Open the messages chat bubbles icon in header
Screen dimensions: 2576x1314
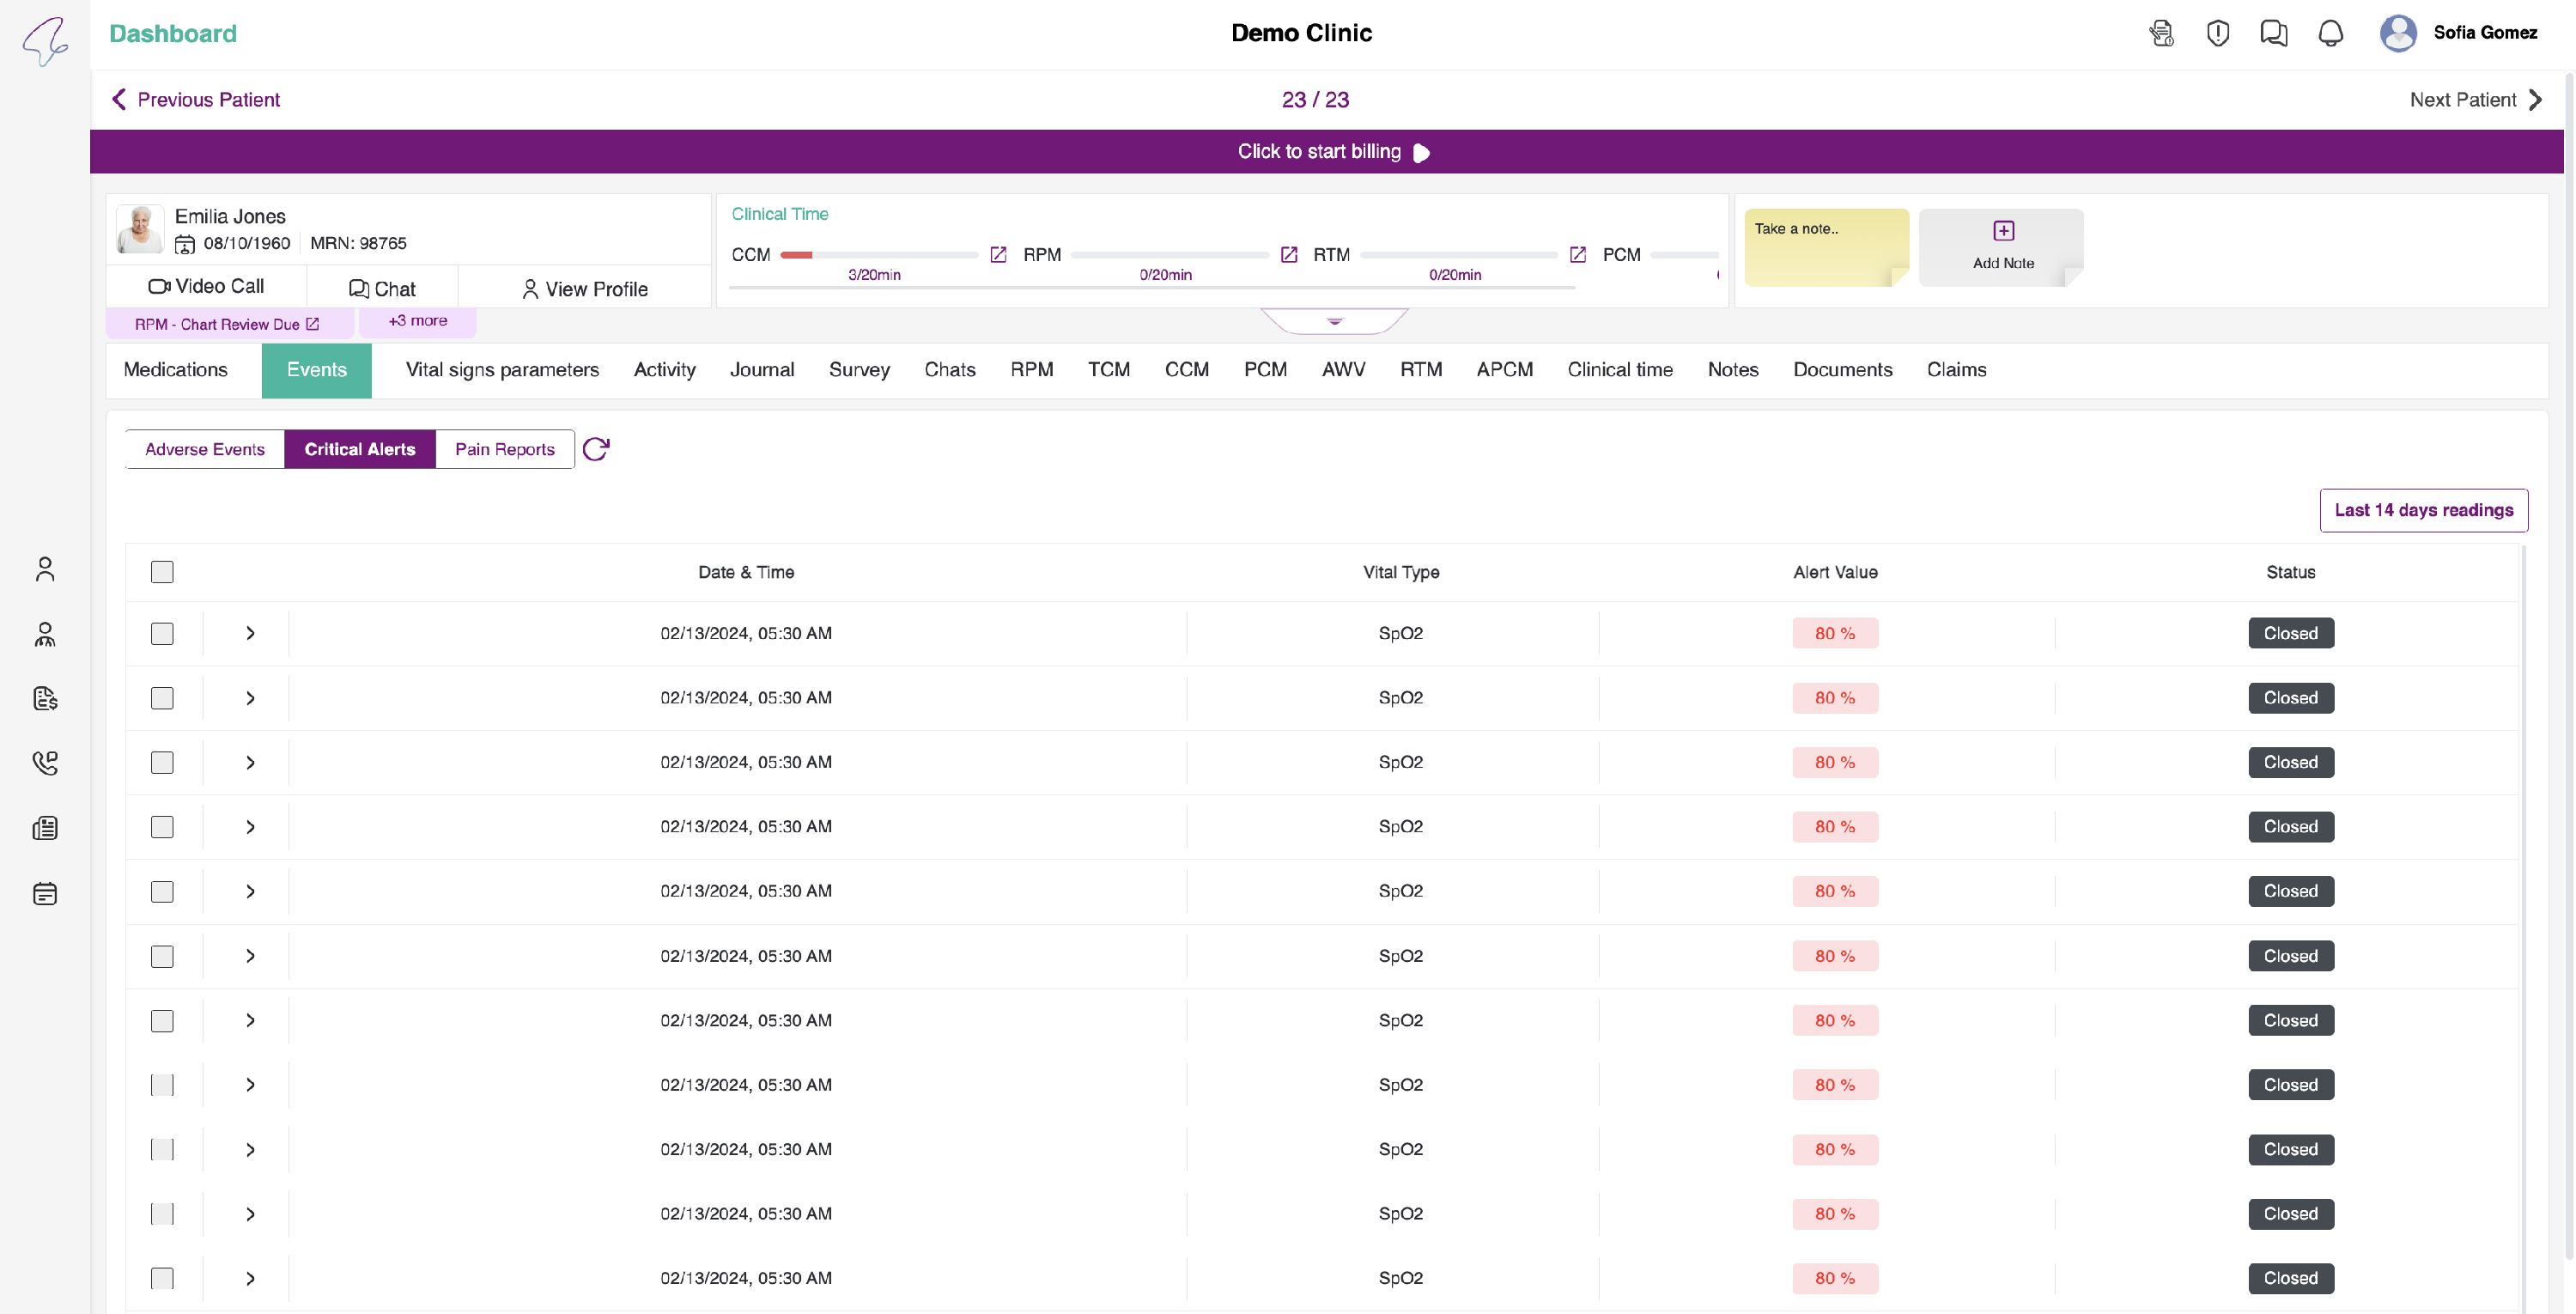[2273, 33]
